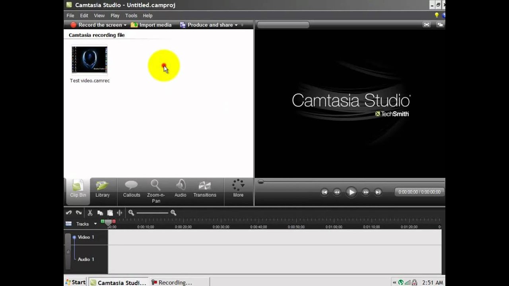Image resolution: width=509 pixels, height=286 pixels.
Task: Click the gray playhead on timeline
Action: coord(108,223)
